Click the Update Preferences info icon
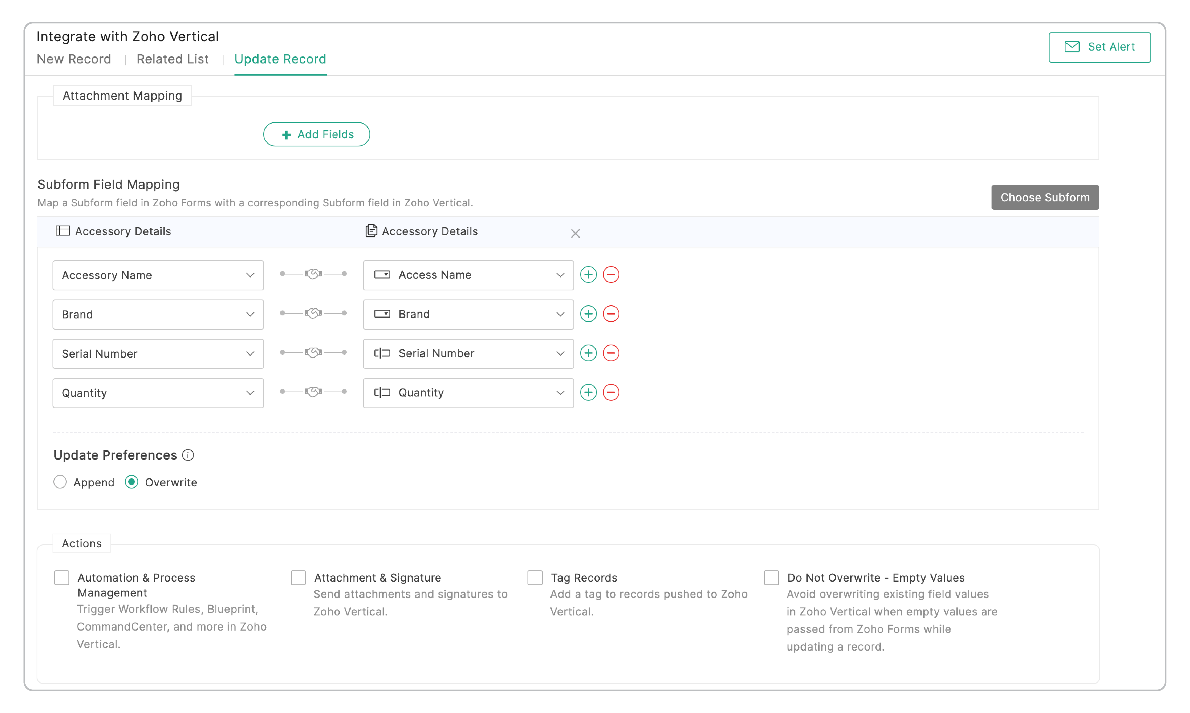 (188, 455)
